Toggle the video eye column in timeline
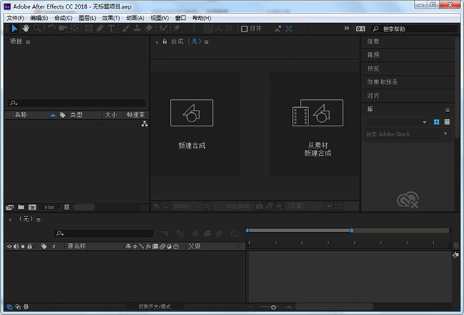The height and width of the screenshot is (315, 464). (9, 246)
